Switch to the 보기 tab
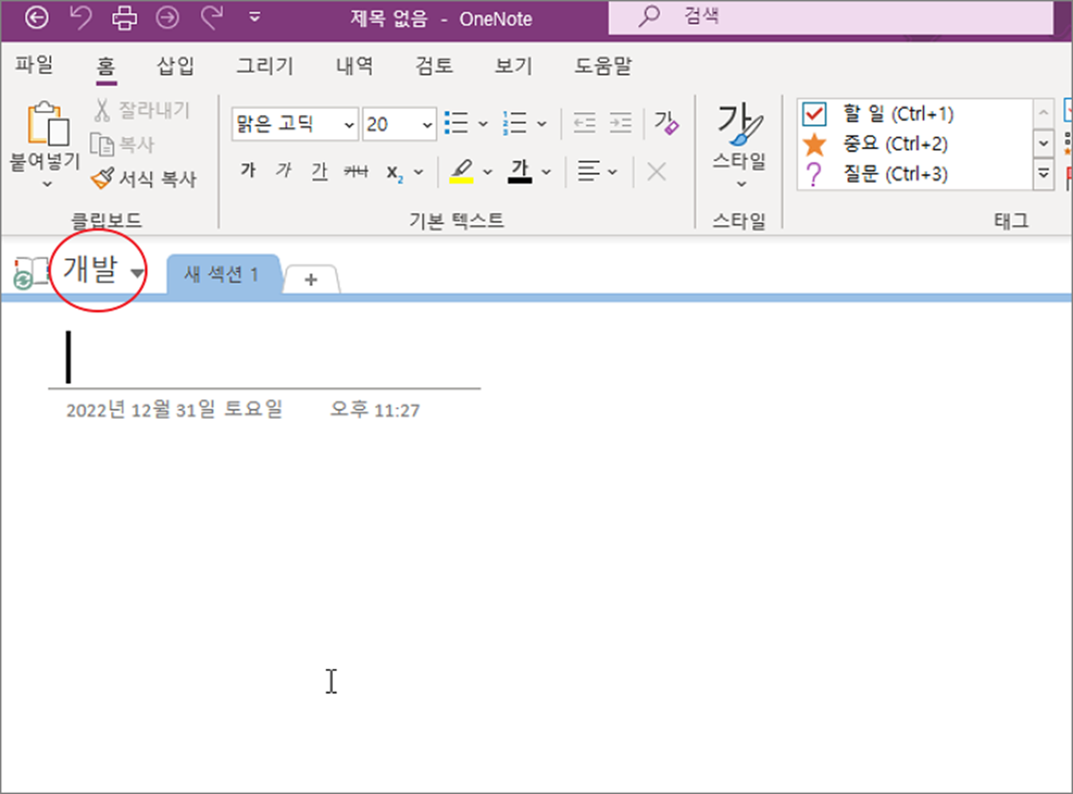 tap(513, 66)
